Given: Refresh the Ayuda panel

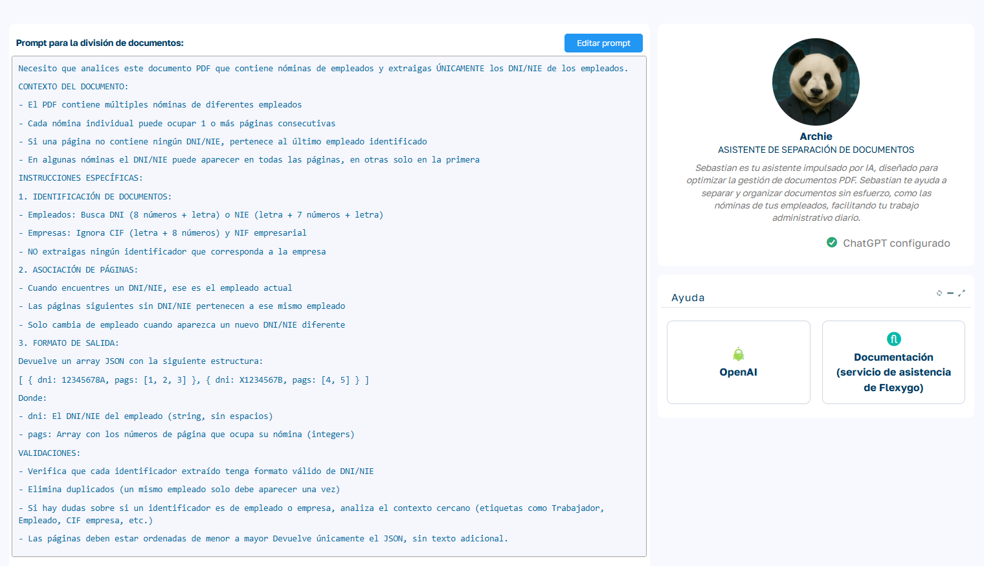Looking at the screenshot, I should tap(939, 293).
